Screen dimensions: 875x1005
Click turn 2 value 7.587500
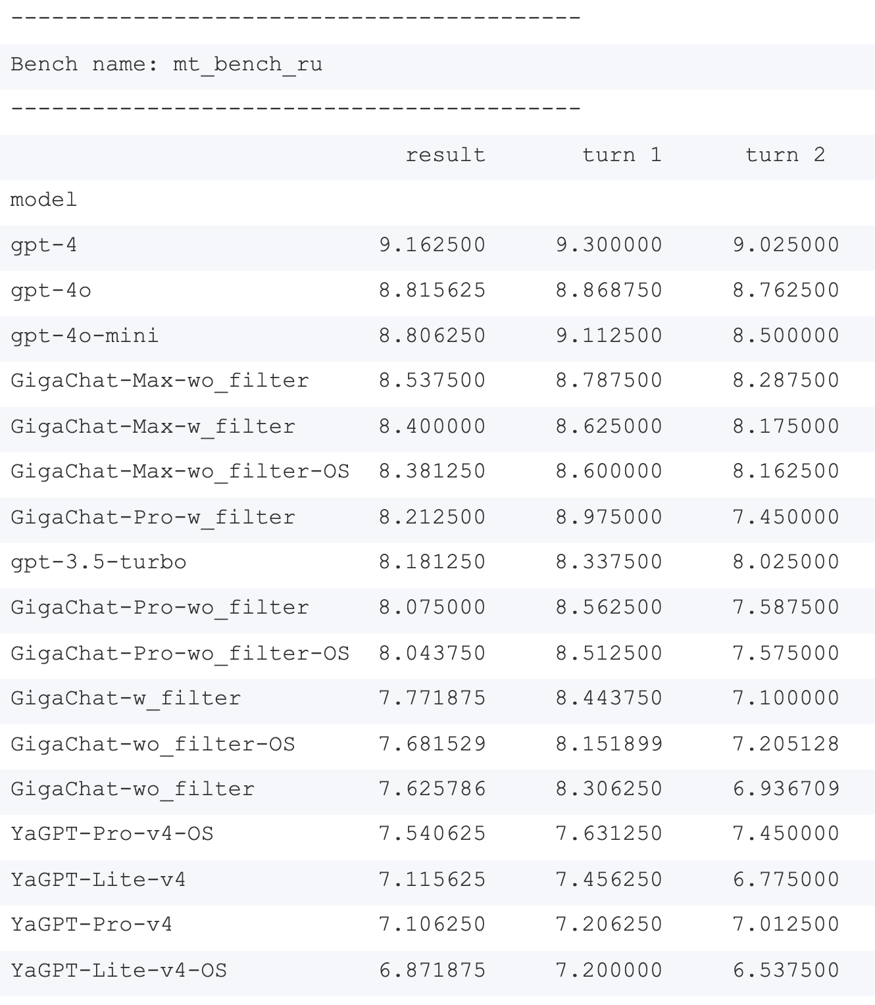[x=786, y=608]
